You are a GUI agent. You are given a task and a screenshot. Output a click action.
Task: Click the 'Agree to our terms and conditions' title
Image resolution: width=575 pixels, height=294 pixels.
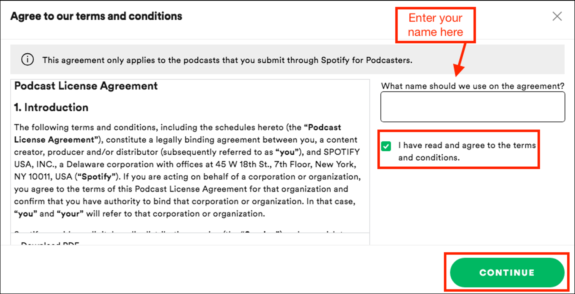coord(96,16)
